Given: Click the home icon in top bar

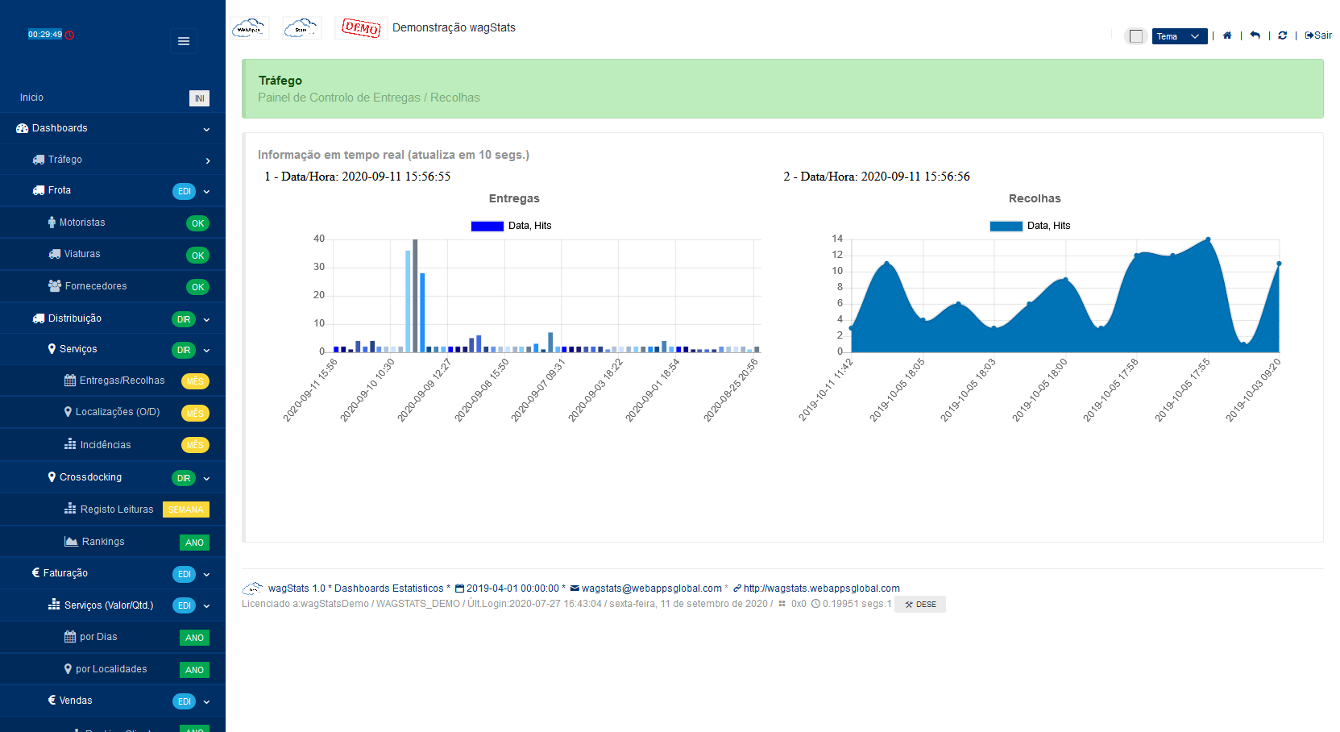Looking at the screenshot, I should pyautogui.click(x=1227, y=35).
